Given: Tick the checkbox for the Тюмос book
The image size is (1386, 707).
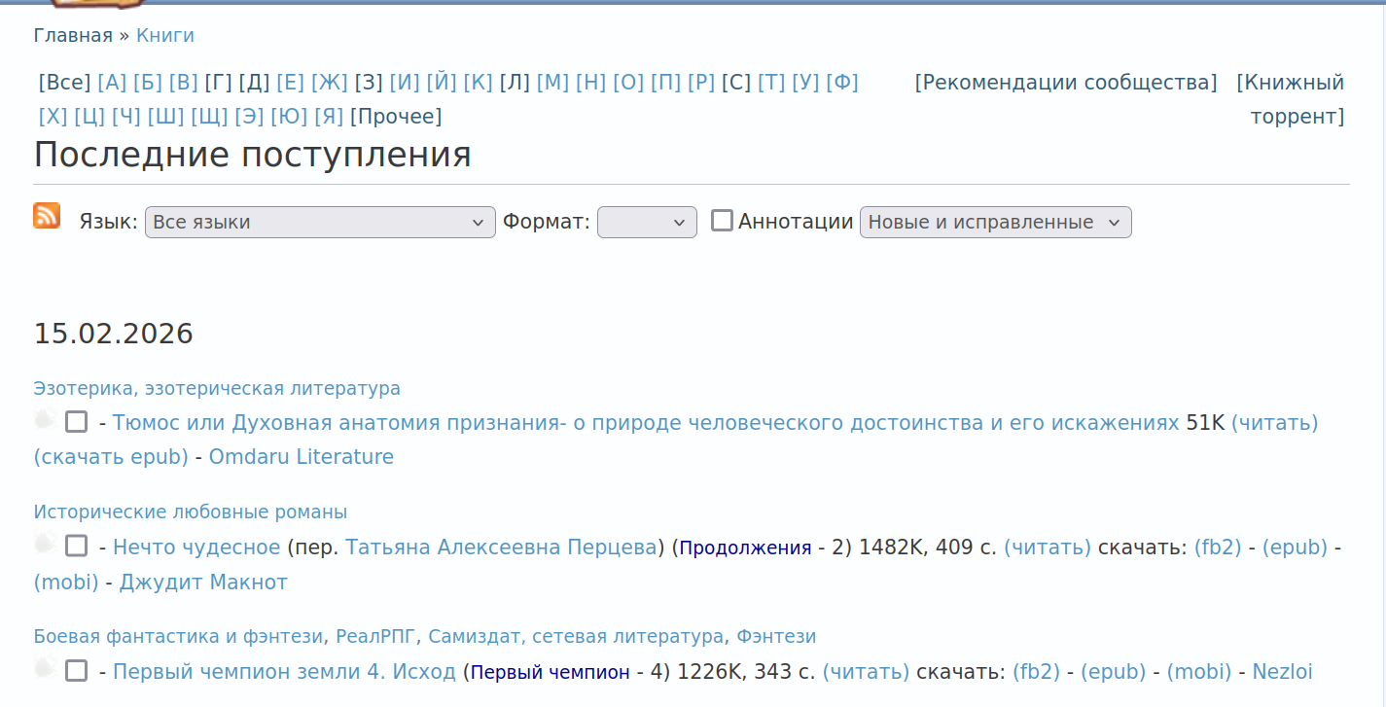Looking at the screenshot, I should pos(76,422).
